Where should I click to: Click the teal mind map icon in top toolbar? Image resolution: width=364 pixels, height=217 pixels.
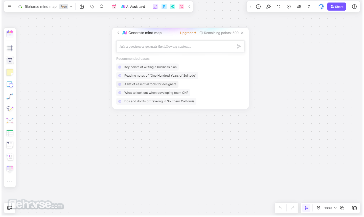tap(173, 7)
